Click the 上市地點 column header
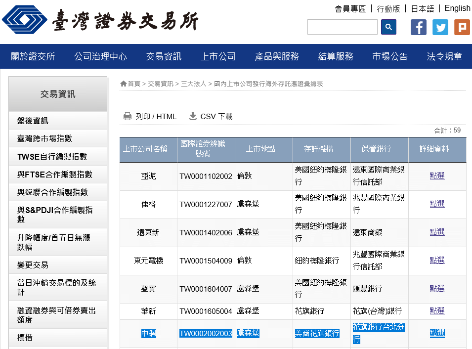 coord(264,149)
